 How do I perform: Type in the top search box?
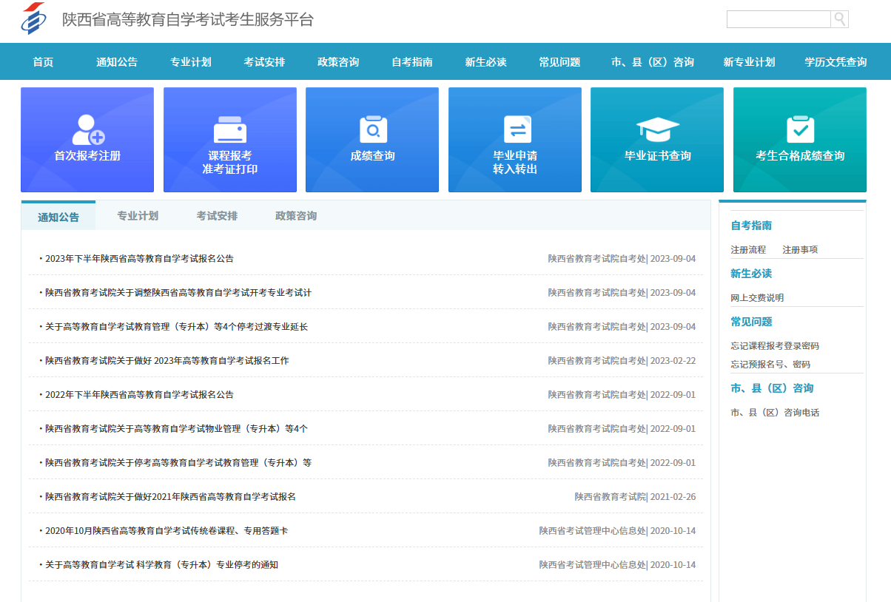point(779,19)
